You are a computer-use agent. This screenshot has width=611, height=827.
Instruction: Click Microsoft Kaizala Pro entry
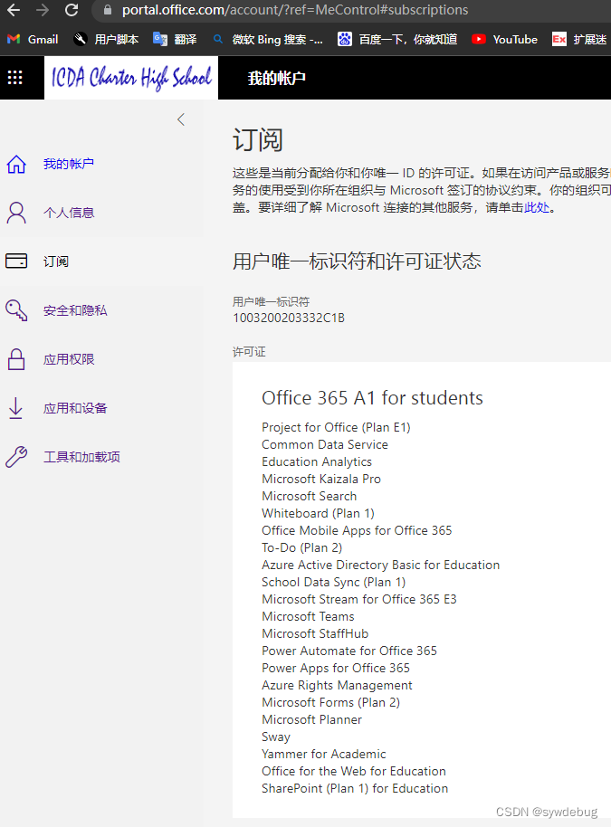point(321,479)
